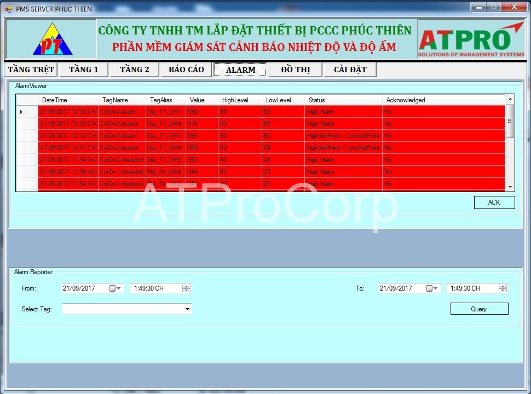The height and width of the screenshot is (394, 531).
Task: Switch to the TẦNG 1 tab
Action: [x=84, y=69]
